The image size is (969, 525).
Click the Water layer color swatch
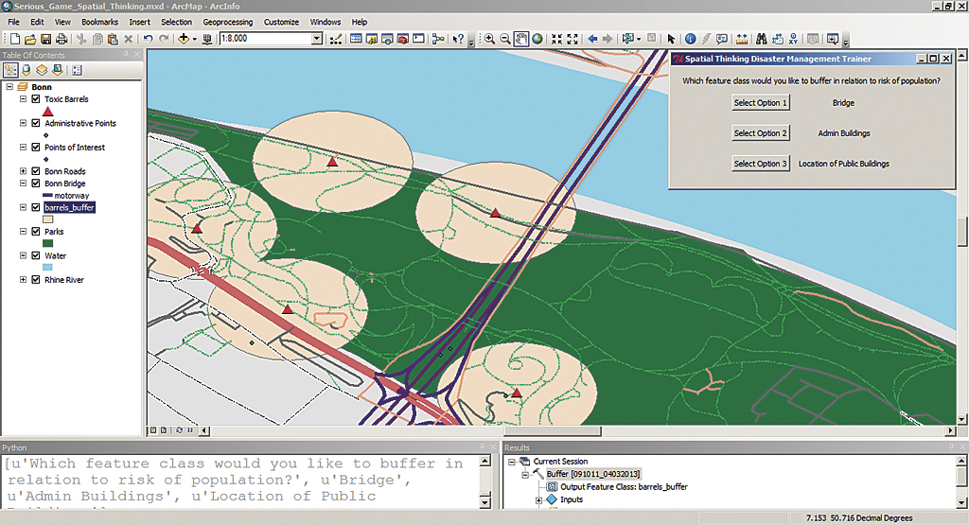48,268
